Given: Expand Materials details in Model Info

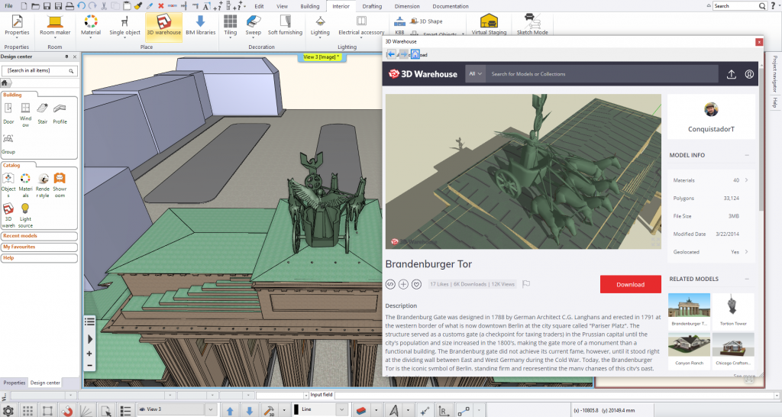Looking at the screenshot, I should (x=747, y=180).
